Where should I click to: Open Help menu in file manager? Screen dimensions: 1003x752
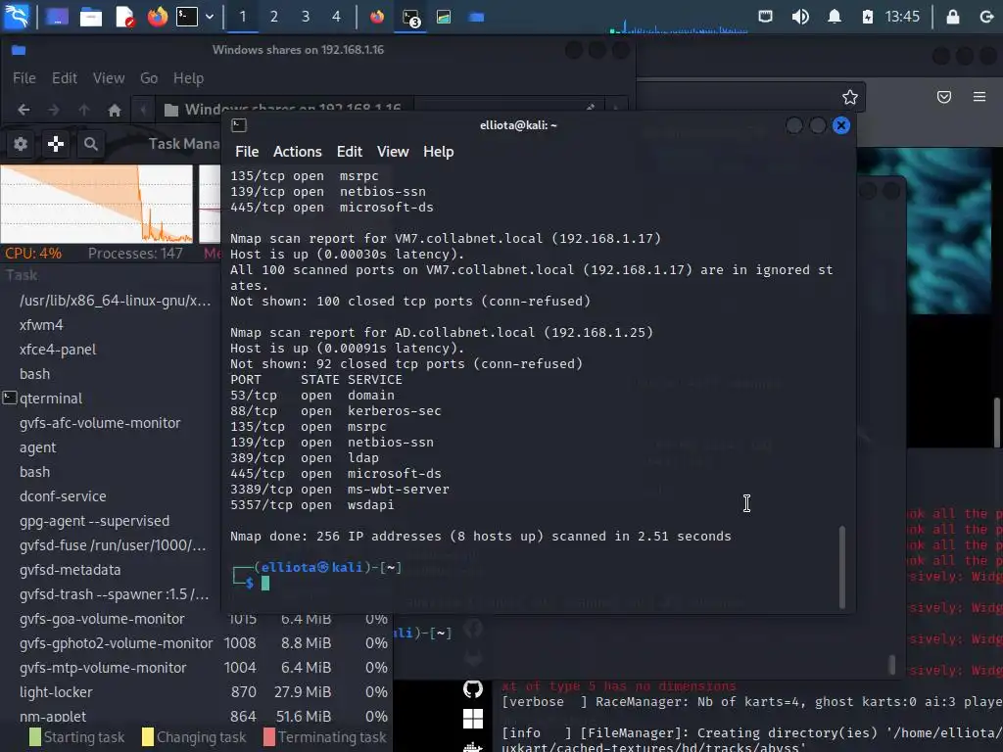pos(189,78)
